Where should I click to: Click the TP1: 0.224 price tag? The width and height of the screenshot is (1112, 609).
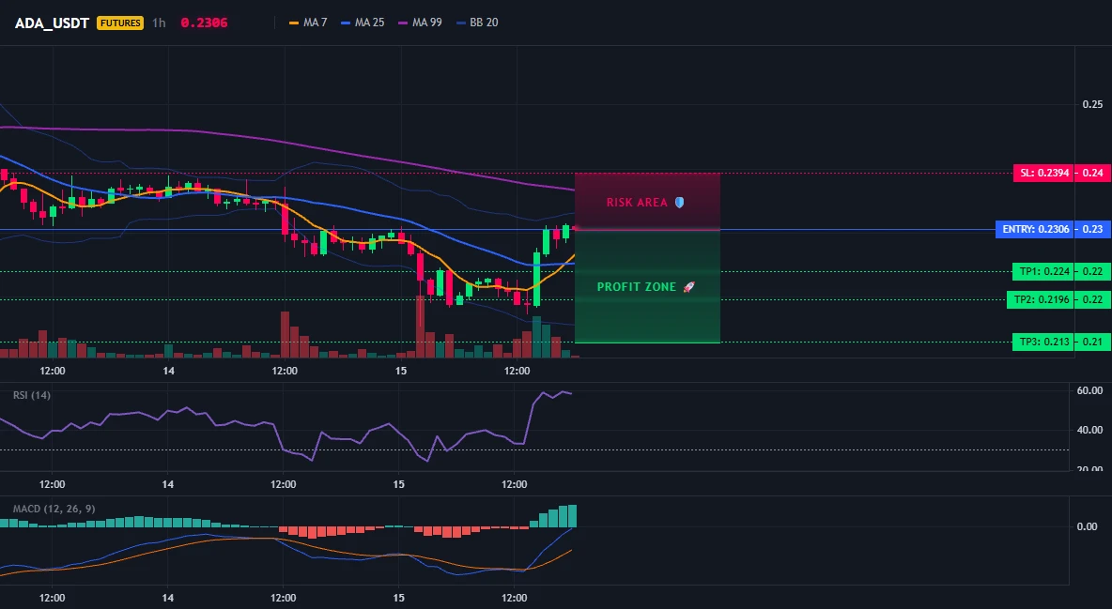(1042, 271)
